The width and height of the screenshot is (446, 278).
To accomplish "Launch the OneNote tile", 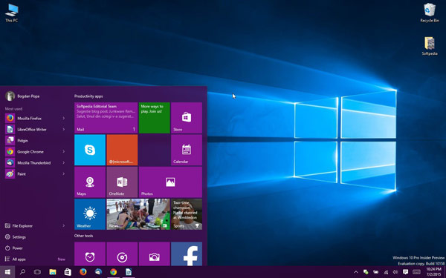I will click(122, 182).
